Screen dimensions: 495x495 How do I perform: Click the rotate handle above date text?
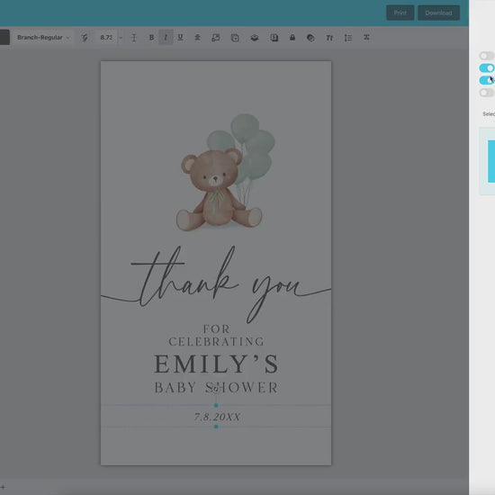(x=216, y=389)
